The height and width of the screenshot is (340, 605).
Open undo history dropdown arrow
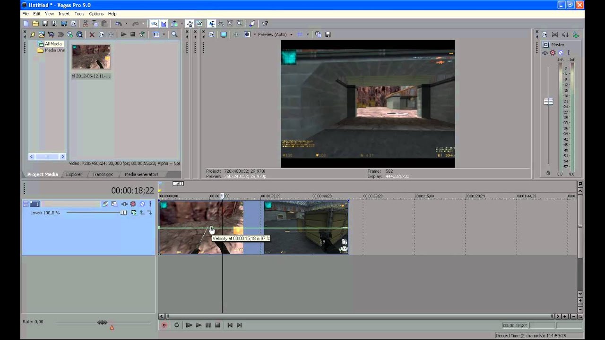click(x=126, y=24)
